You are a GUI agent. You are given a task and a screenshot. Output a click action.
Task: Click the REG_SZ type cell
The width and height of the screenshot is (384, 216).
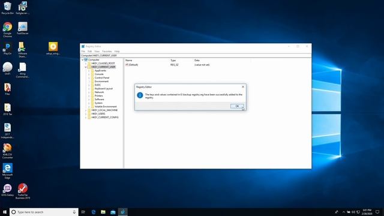[175, 65]
